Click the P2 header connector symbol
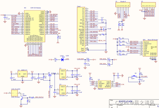The height and width of the screenshot is (108, 159). [148, 5]
